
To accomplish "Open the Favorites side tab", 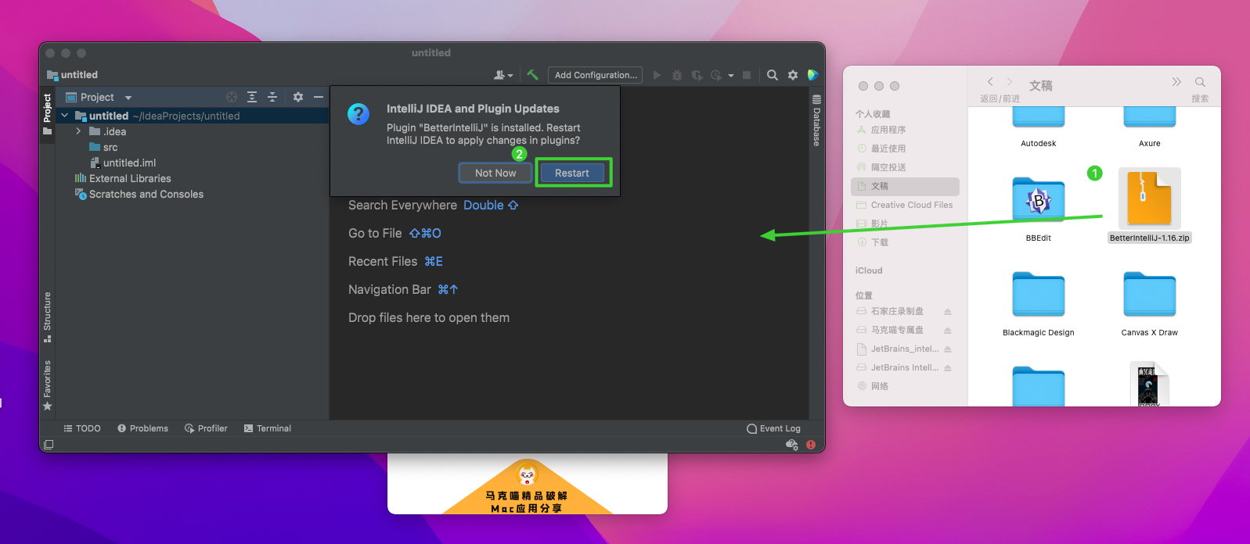I will 47,385.
